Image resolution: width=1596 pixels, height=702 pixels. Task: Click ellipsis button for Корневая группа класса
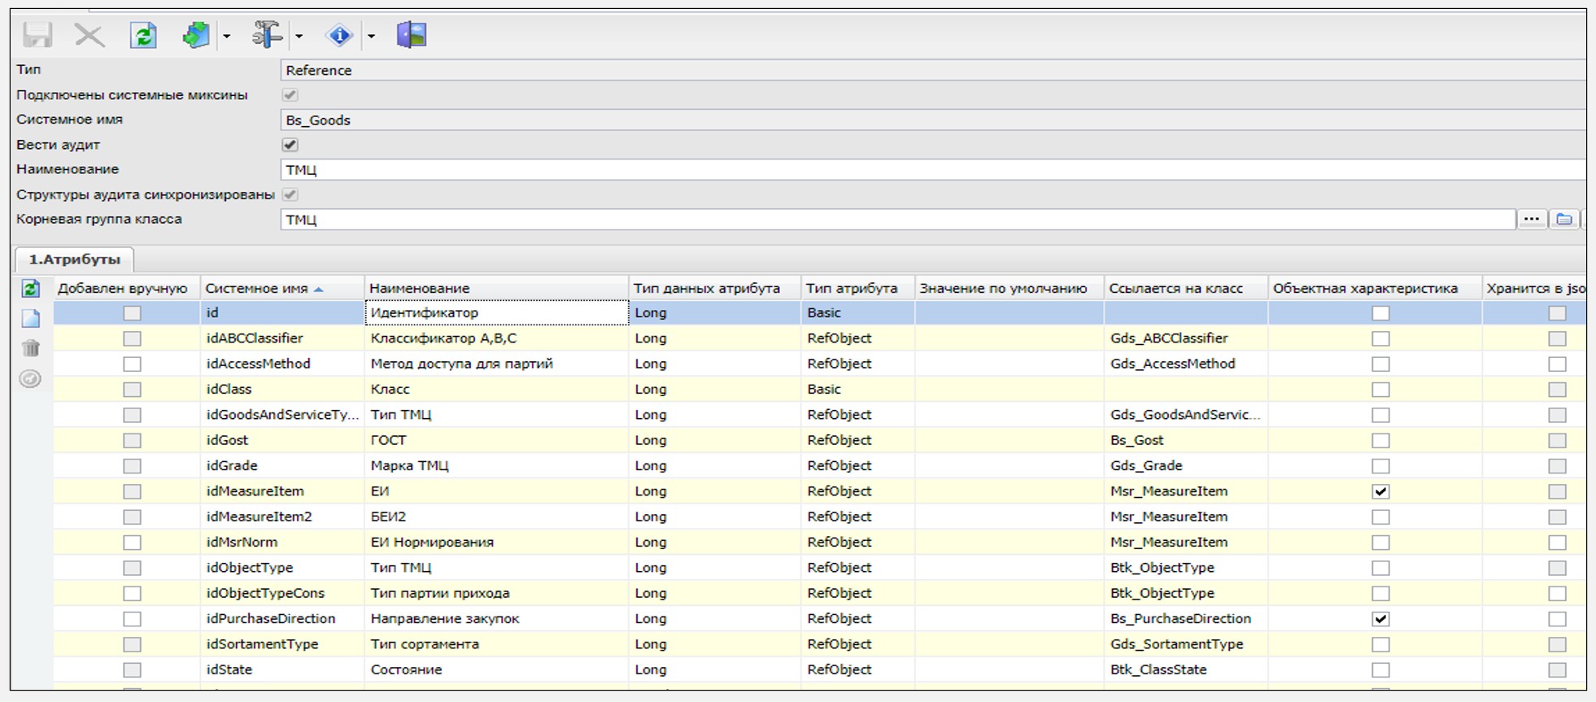(x=1531, y=220)
